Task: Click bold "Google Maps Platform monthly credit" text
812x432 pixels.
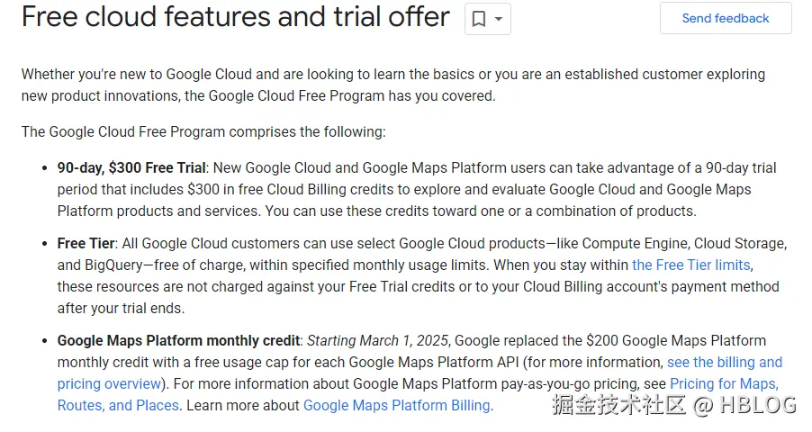Action: 178,340
